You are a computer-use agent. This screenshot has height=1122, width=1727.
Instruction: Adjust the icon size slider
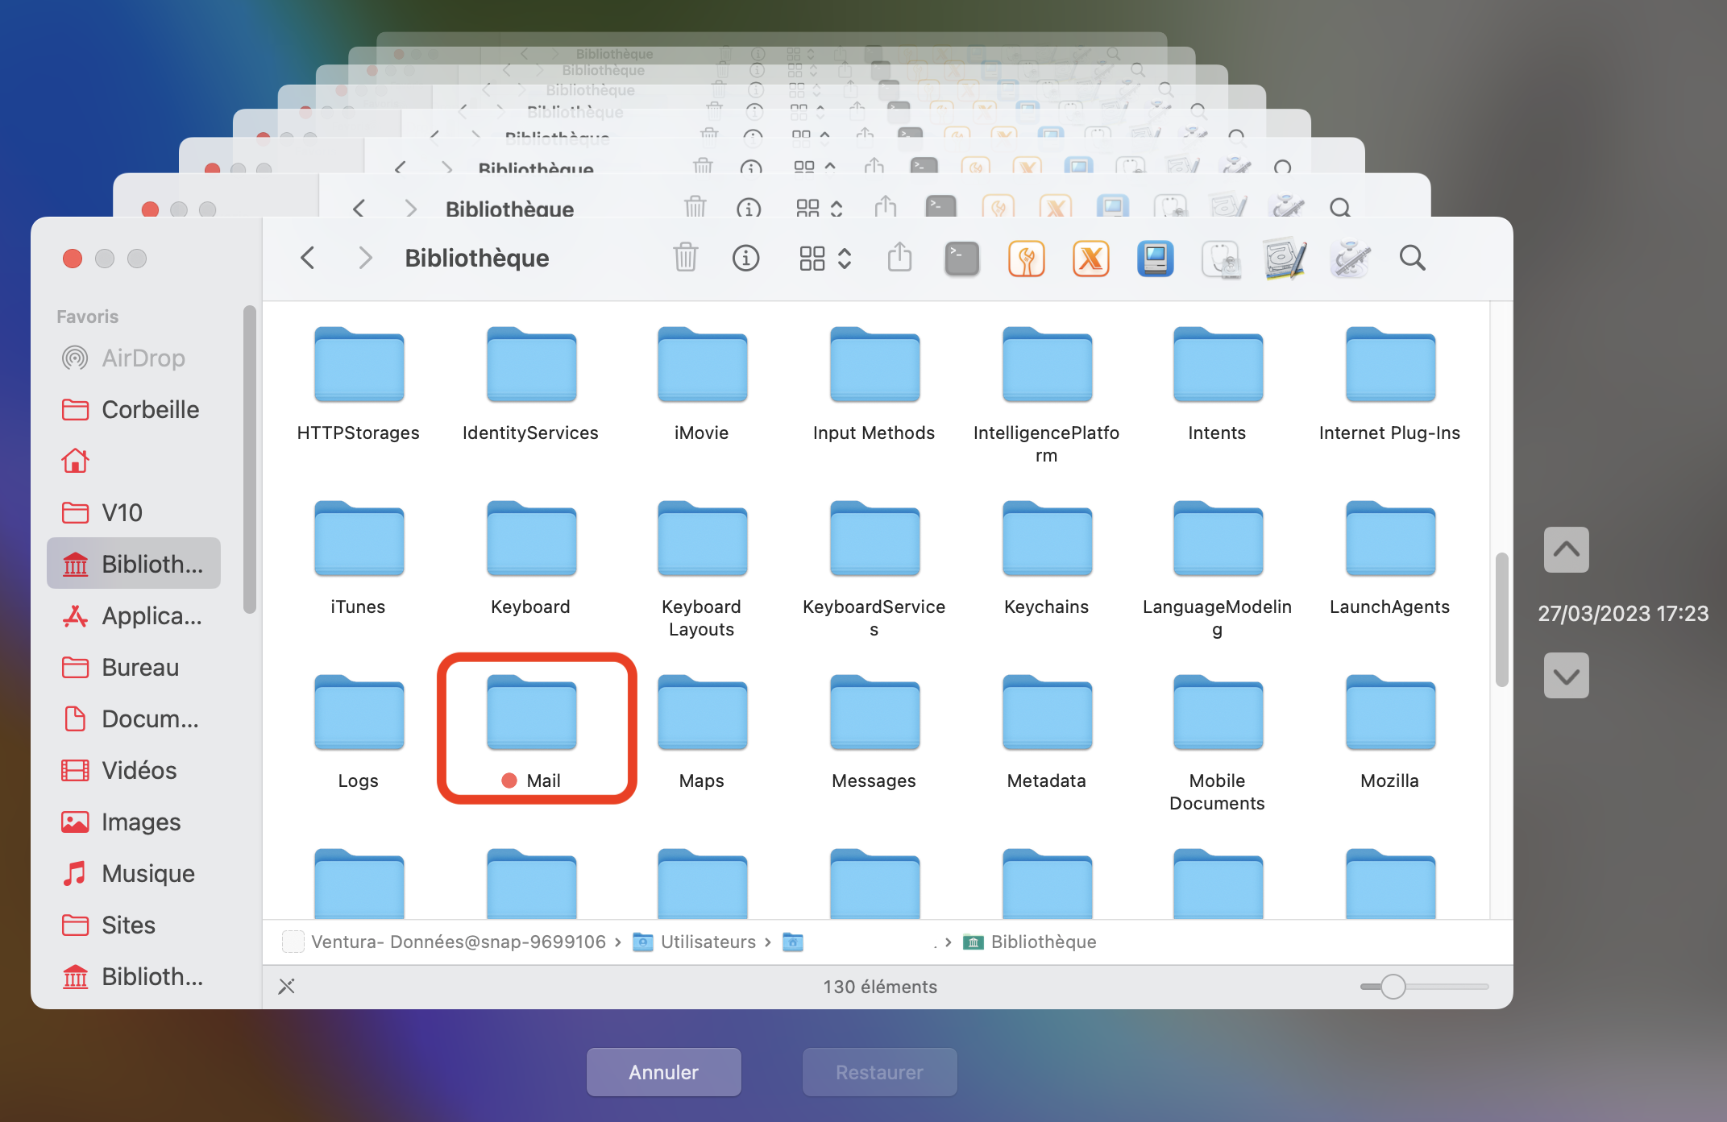pos(1393,986)
